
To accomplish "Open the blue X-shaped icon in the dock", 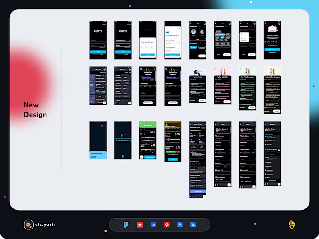I will tap(193, 224).
